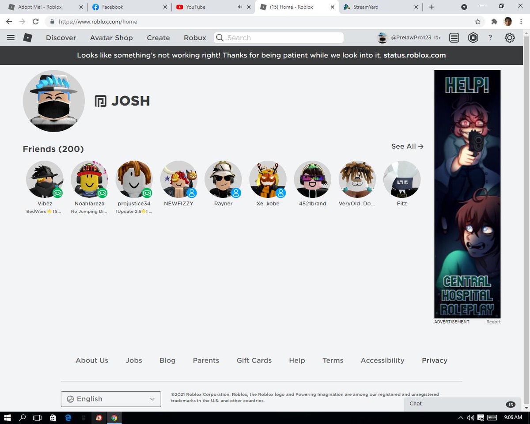Open the settings gear icon

pyautogui.click(x=510, y=38)
